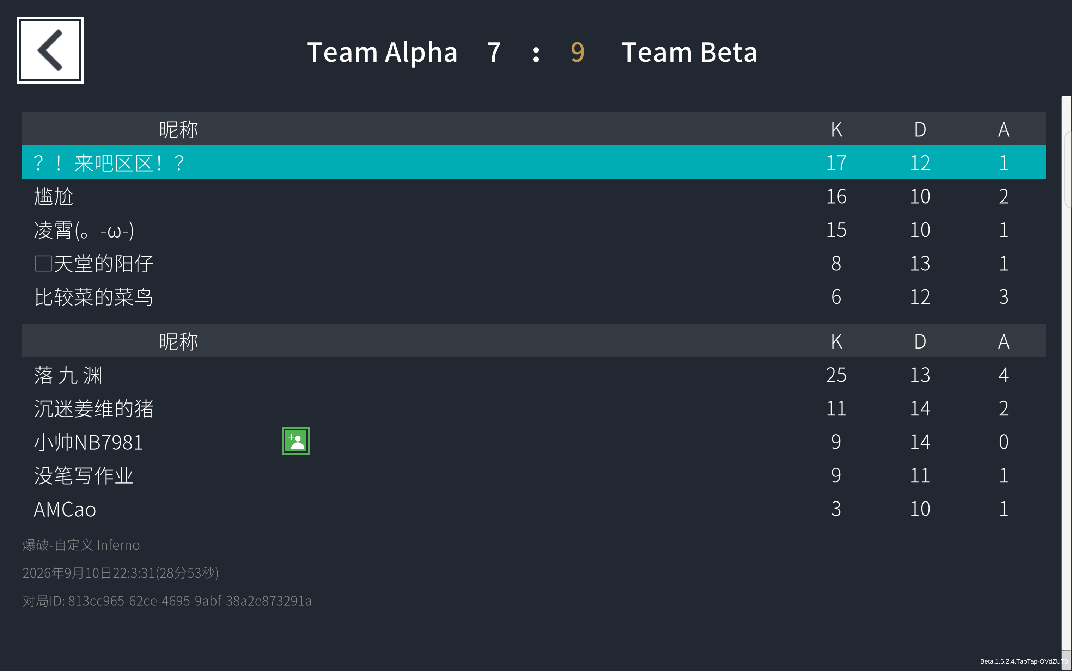The height and width of the screenshot is (671, 1072).
Task: Select player row 凌霄(。-ω-)
Action: point(534,229)
